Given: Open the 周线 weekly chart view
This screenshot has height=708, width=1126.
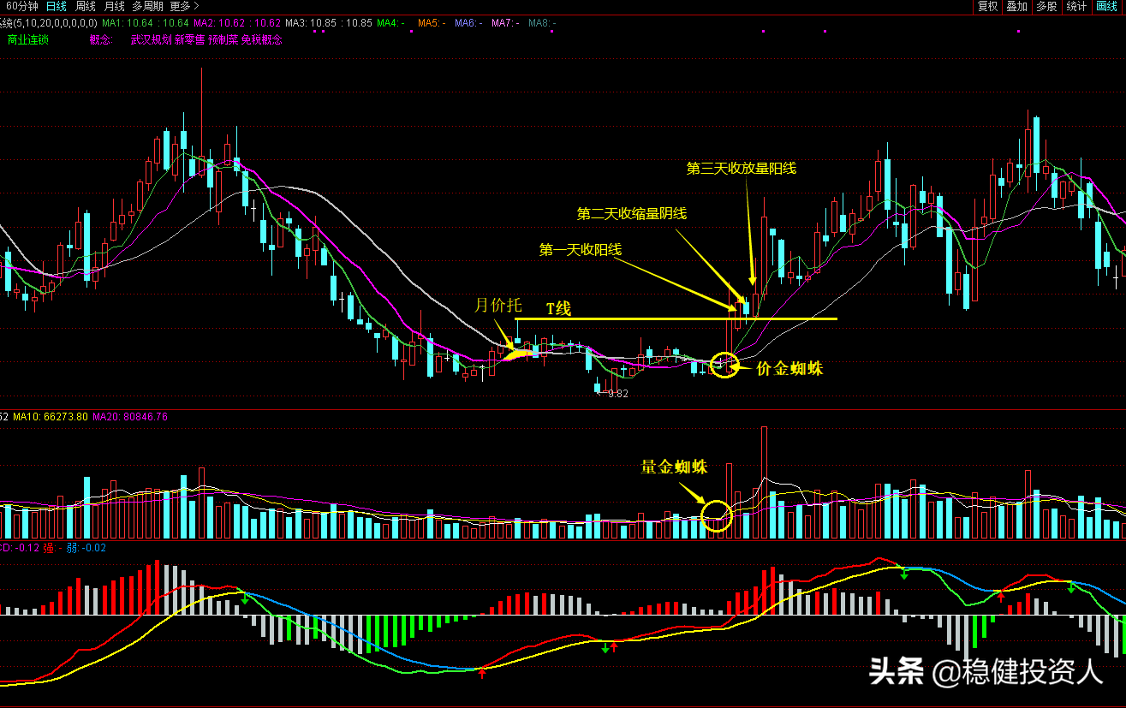Looking at the screenshot, I should click(x=86, y=7).
